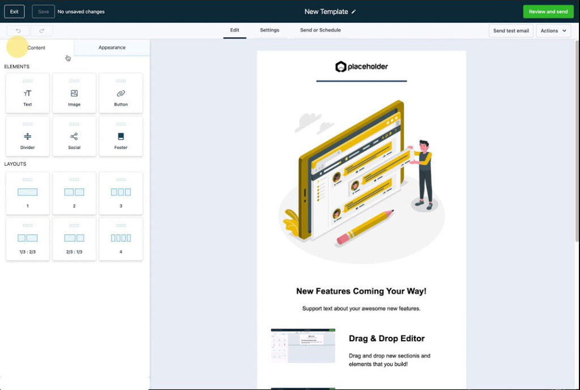Choose the single-column layout
Viewport: 580px width, 390px height.
coord(27,192)
